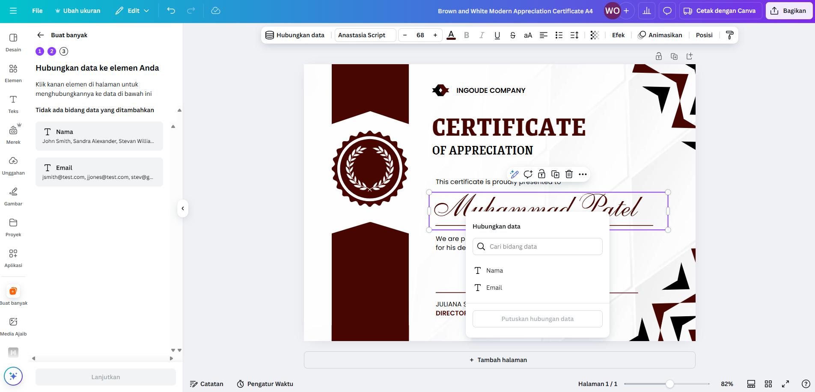Lock the selected text element

point(541,174)
